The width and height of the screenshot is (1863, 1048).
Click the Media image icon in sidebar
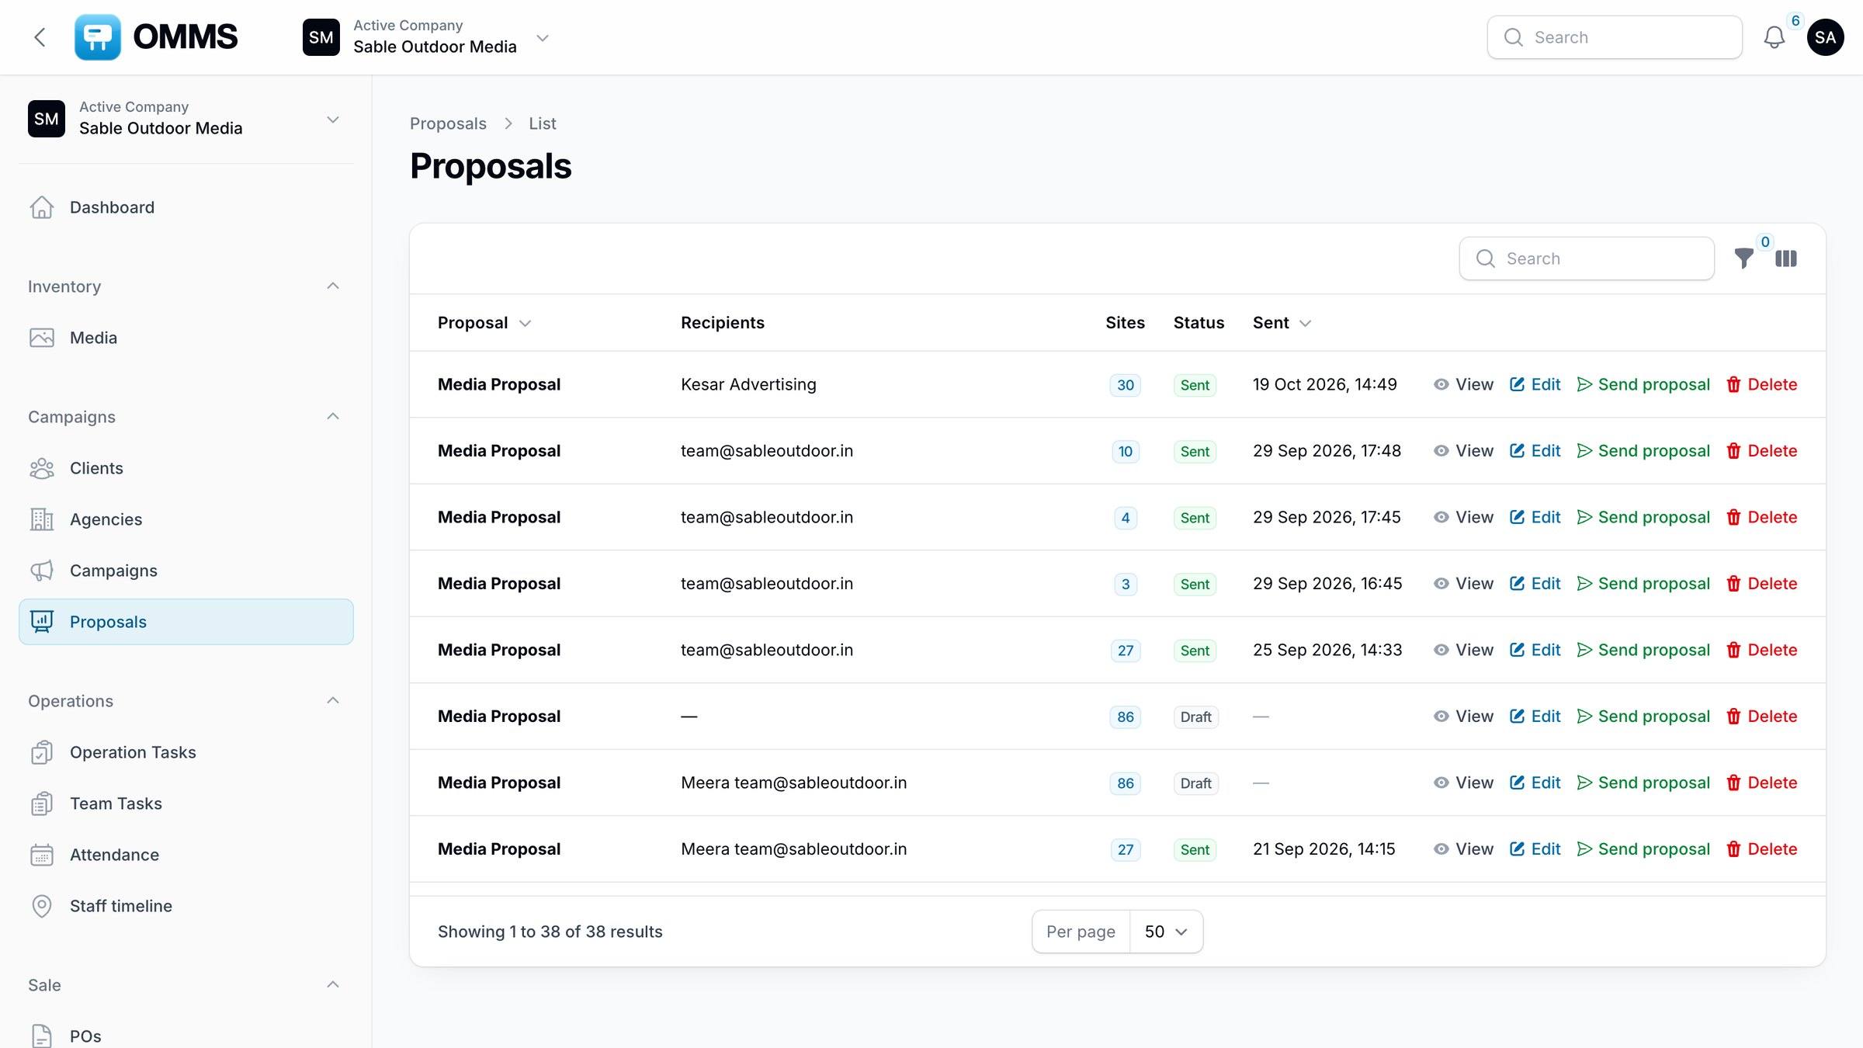click(x=42, y=338)
